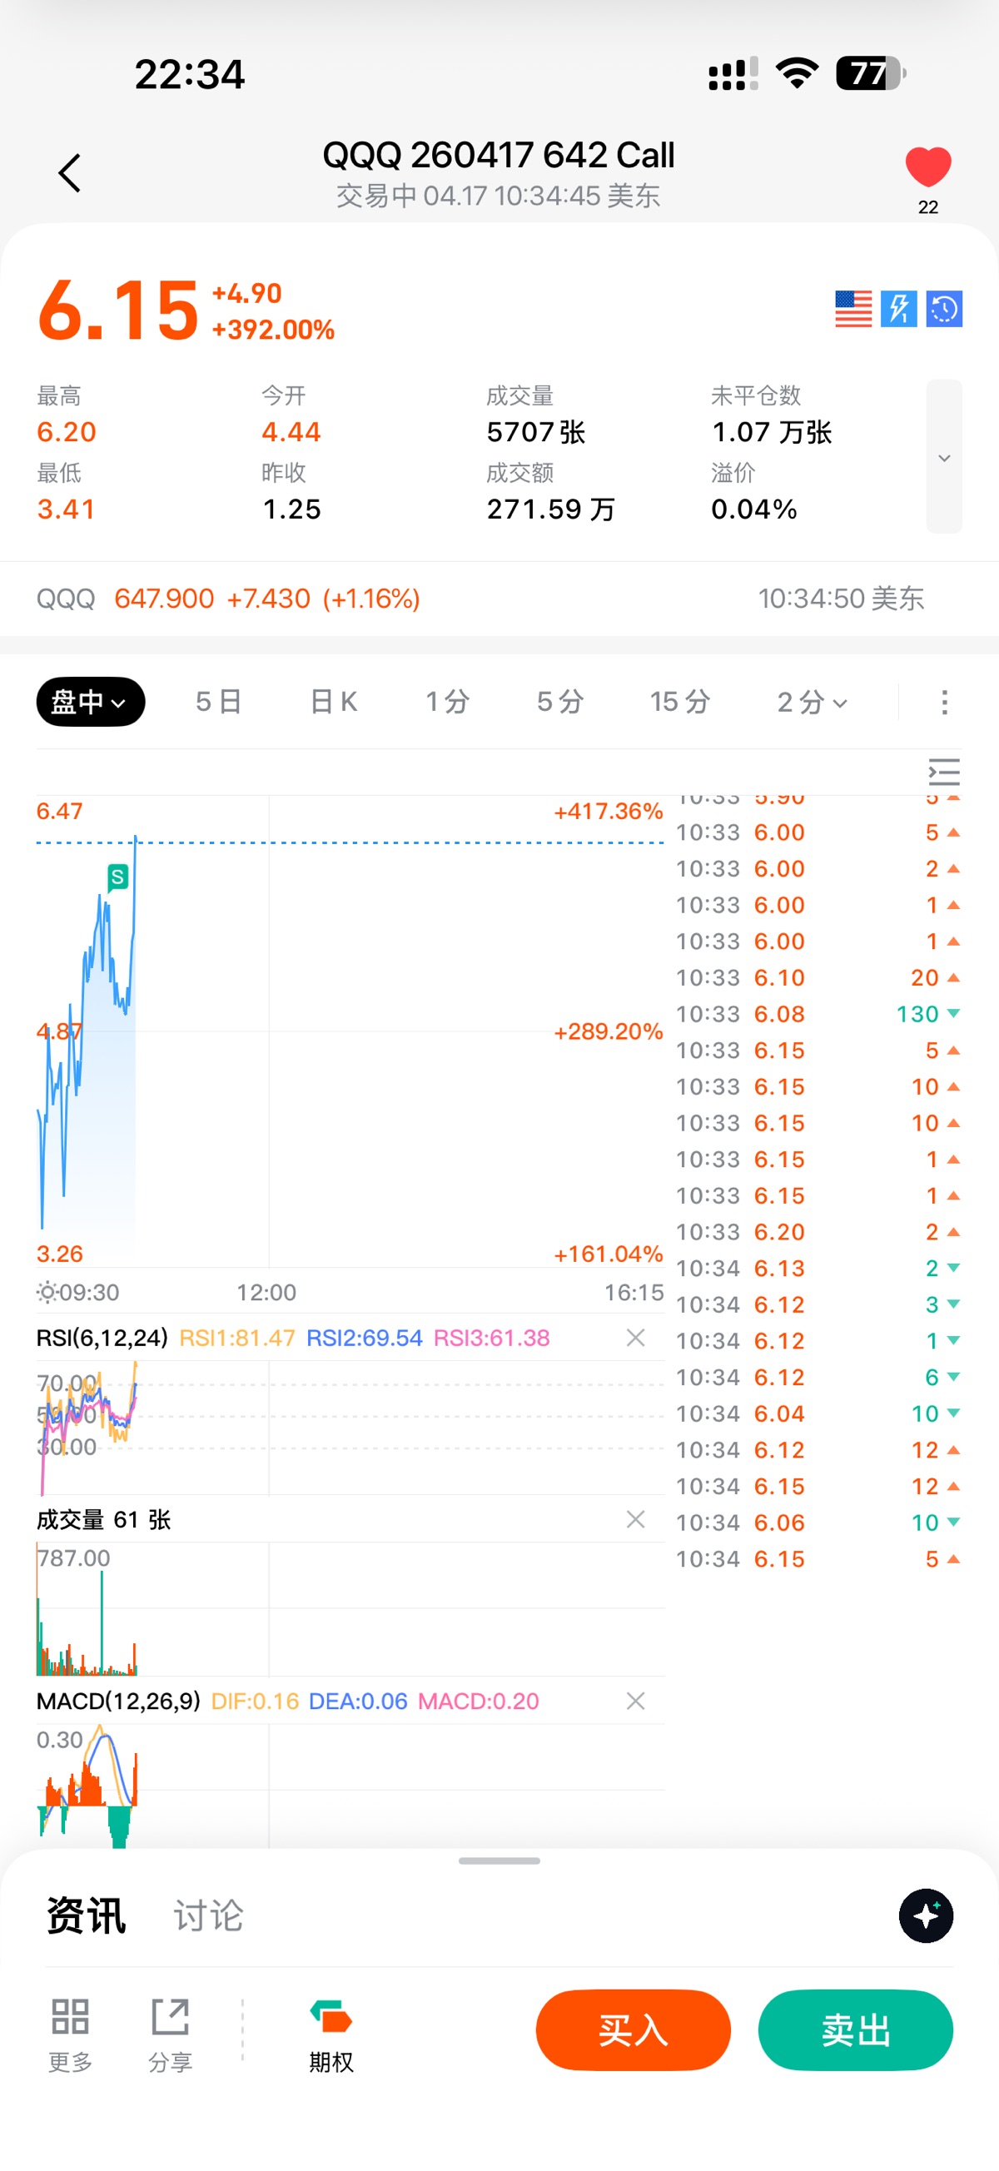Switch to the 日K chart tab
999x2171 pixels.
334,701
